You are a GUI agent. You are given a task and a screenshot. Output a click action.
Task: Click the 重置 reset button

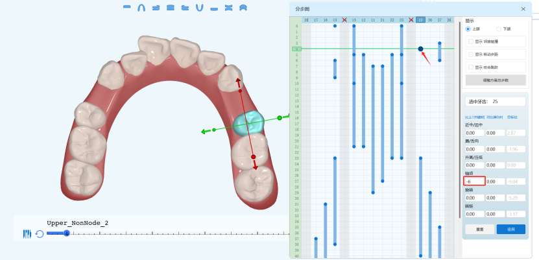pyautogui.click(x=479, y=229)
